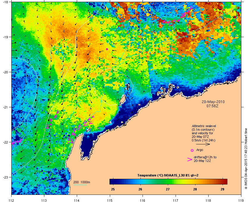Screen dimensions: 250x202
Task: Click the '20-May 07Z' velocity legend line
Action: pyautogui.click(x=200, y=137)
